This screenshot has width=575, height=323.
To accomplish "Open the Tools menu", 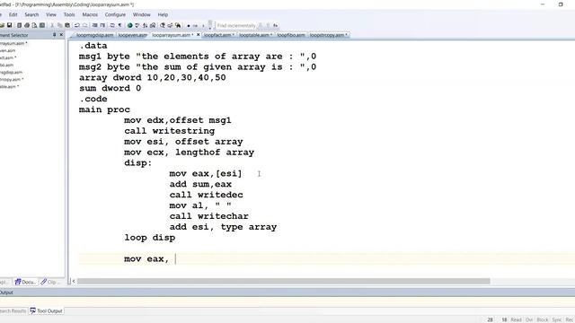I will click(x=69, y=14).
